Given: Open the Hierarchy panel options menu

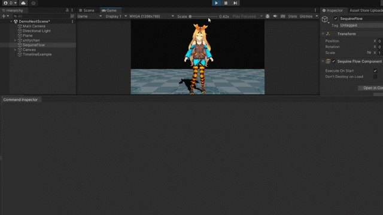Looking at the screenshot, I should [72, 10].
